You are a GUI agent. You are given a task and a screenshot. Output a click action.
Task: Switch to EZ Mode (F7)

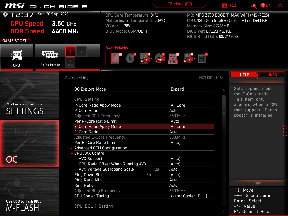(x=179, y=4)
